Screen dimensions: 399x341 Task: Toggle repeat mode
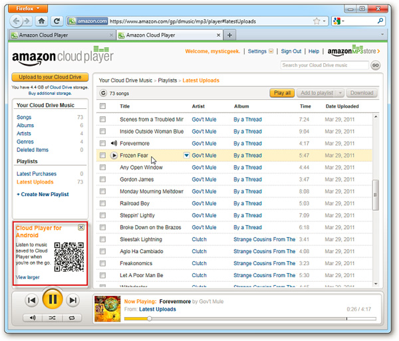(x=72, y=318)
